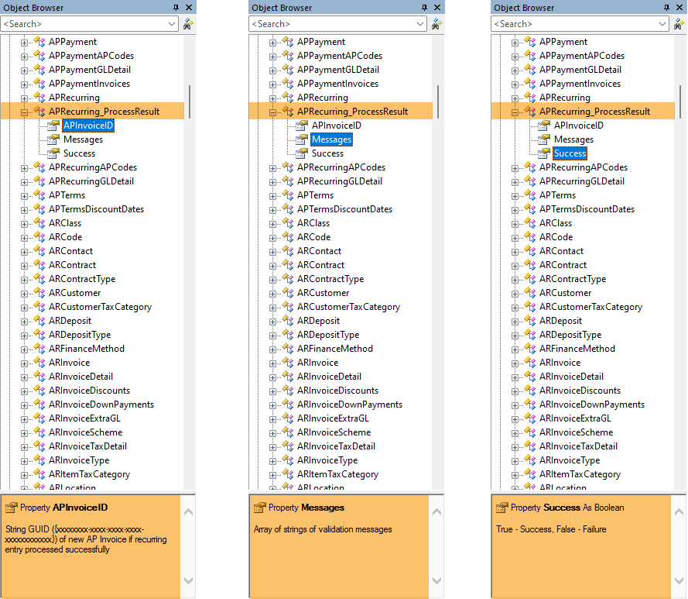Click the Success property icon in middle panel

pos(302,153)
